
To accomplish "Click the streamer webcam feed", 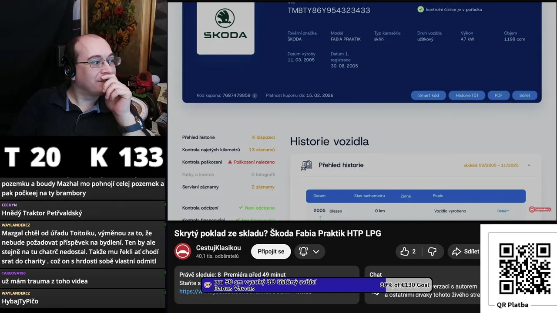I will click(83, 68).
